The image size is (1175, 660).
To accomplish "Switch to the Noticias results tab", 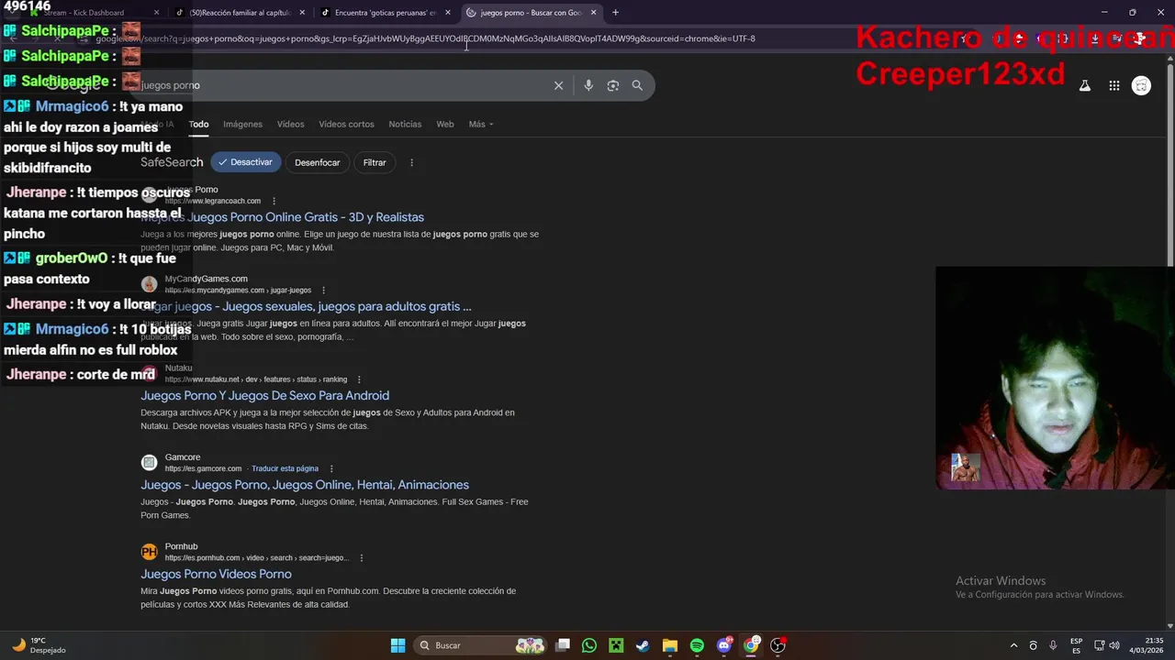I will pos(405,124).
